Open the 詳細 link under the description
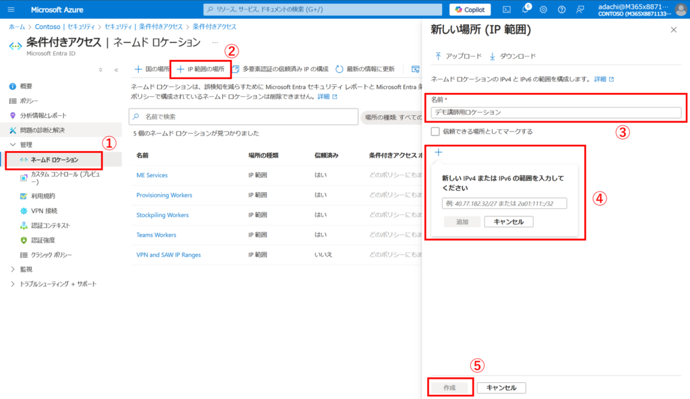 [x=327, y=96]
